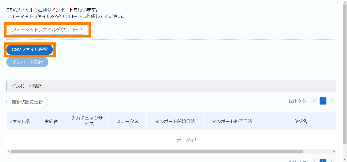
Task: Go to next page in top pagination
Action: pyautogui.click(x=332, y=101)
